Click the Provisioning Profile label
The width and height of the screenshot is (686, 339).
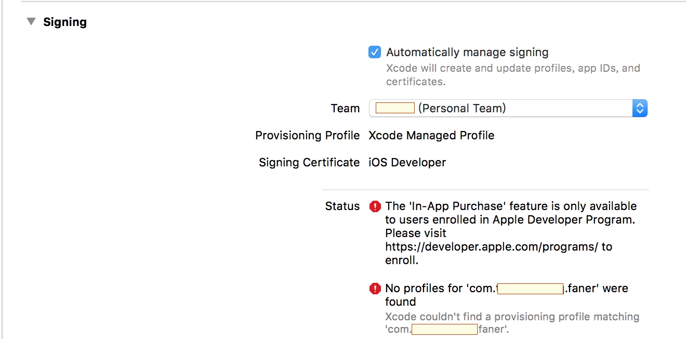(x=307, y=135)
